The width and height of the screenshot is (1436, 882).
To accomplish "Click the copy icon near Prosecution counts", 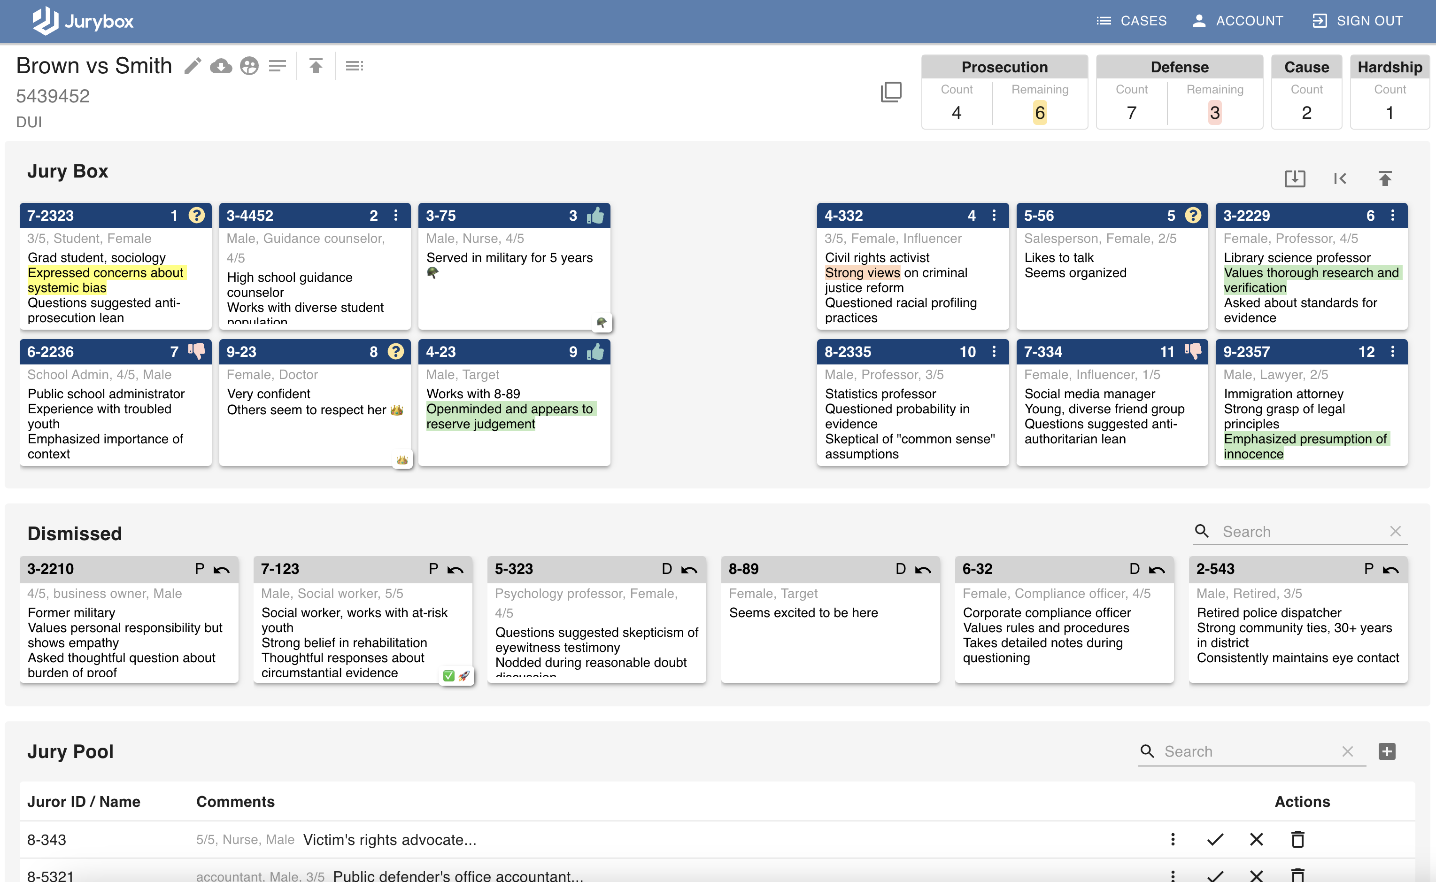I will (x=891, y=92).
